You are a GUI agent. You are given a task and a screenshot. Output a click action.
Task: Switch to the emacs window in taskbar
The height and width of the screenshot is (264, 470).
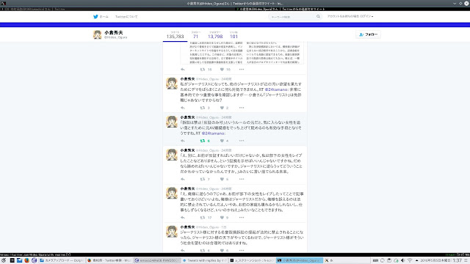point(156,260)
